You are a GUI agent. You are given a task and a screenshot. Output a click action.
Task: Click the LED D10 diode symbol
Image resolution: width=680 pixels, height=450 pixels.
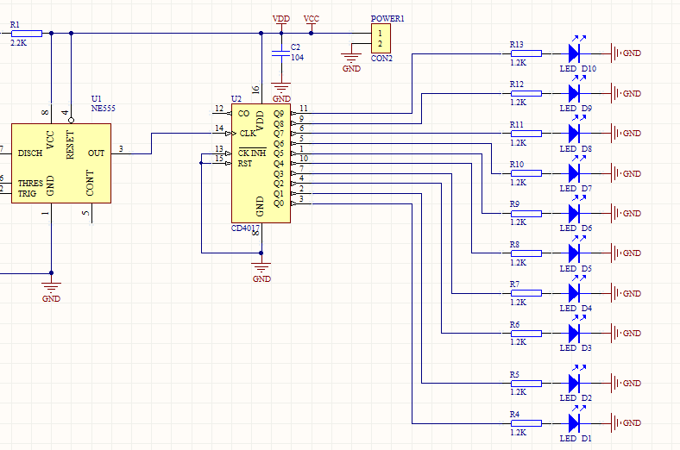[x=574, y=53]
